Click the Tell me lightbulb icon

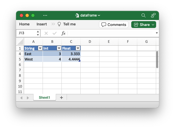59,24
